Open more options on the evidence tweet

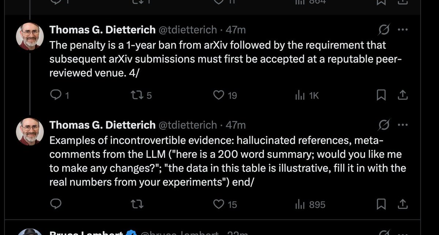point(402,125)
